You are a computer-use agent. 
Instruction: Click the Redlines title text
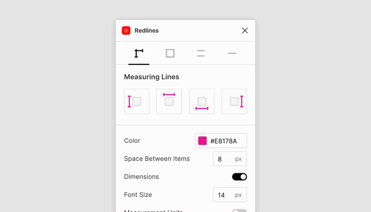pyautogui.click(x=147, y=30)
